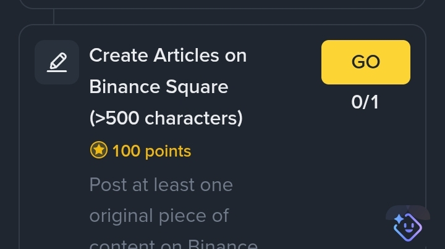445x249 pixels.
Task: Click the pencil edit icon
Action: click(57, 62)
